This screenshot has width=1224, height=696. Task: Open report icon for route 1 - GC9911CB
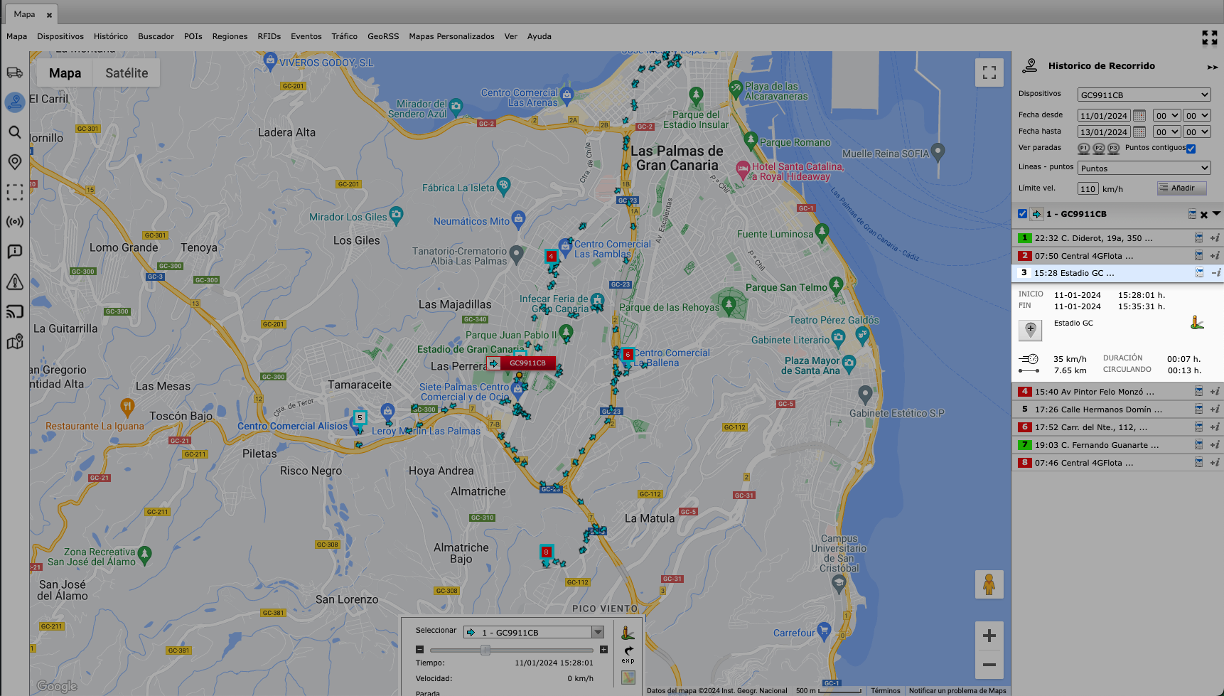point(1193,214)
